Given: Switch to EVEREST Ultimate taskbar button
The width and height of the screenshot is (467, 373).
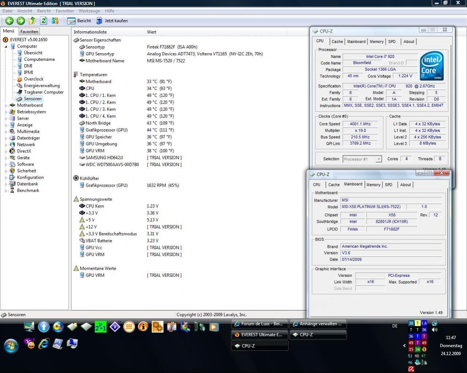Looking at the screenshot, I should tap(260, 335).
